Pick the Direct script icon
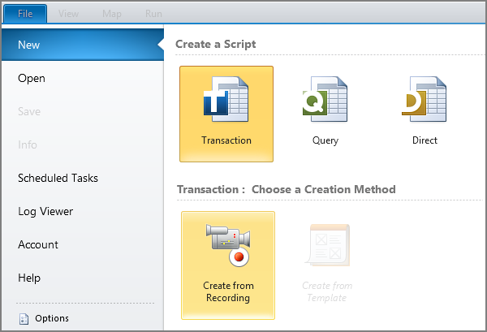Image resolution: width=487 pixels, height=332 pixels. pyautogui.click(x=425, y=102)
